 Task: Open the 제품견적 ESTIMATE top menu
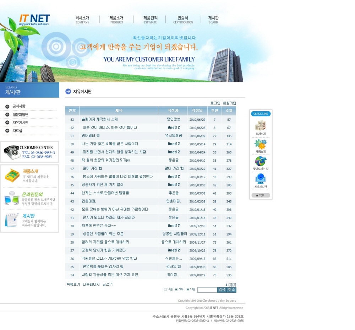tap(150, 20)
